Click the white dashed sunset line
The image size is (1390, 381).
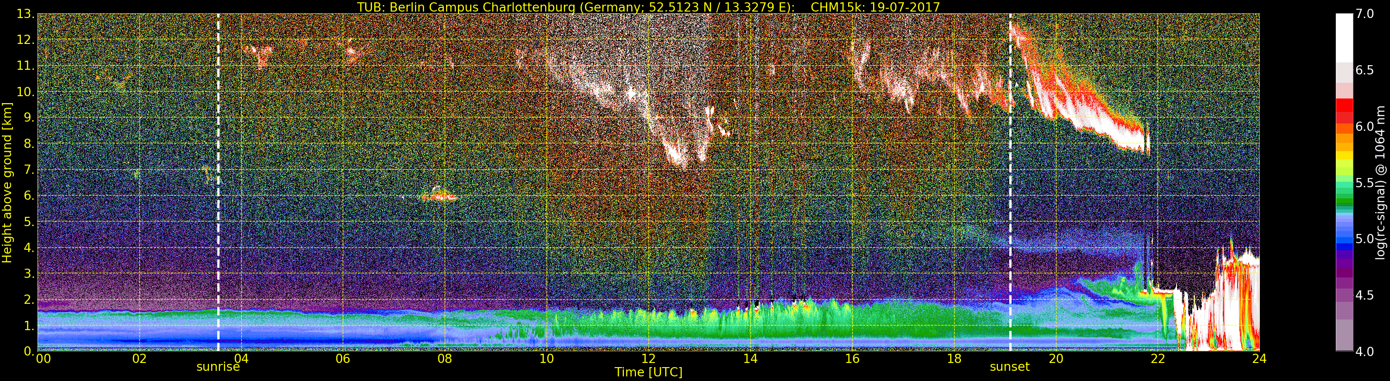(x=1010, y=182)
